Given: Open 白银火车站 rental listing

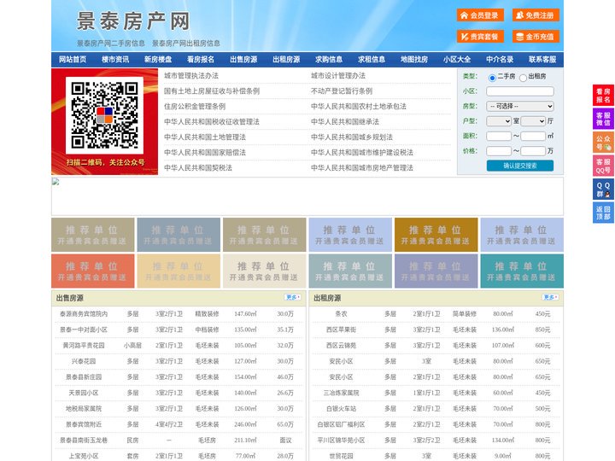Looking at the screenshot, I should point(341,408).
